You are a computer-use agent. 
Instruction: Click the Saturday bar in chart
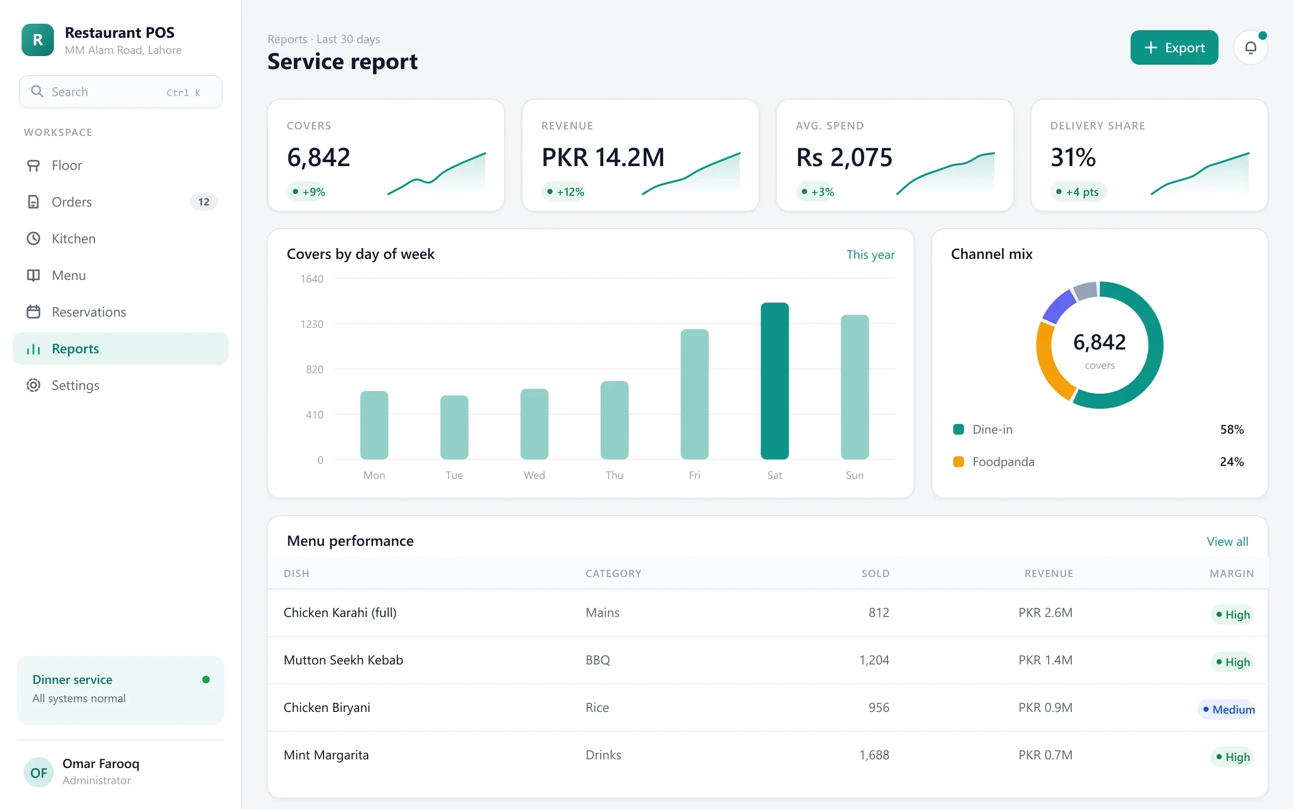click(774, 381)
